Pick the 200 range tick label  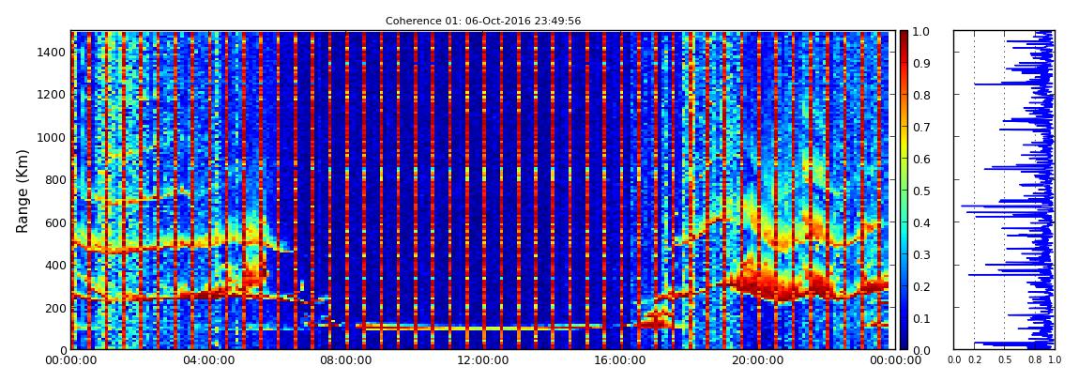[x=55, y=308]
